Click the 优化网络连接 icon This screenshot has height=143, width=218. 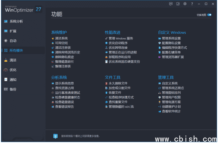pyautogui.click(x=106, y=48)
